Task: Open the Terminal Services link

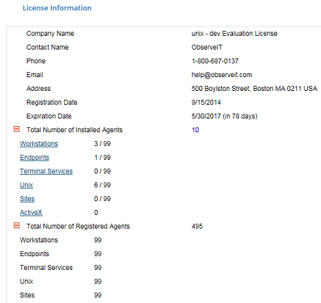Action: 46,171
